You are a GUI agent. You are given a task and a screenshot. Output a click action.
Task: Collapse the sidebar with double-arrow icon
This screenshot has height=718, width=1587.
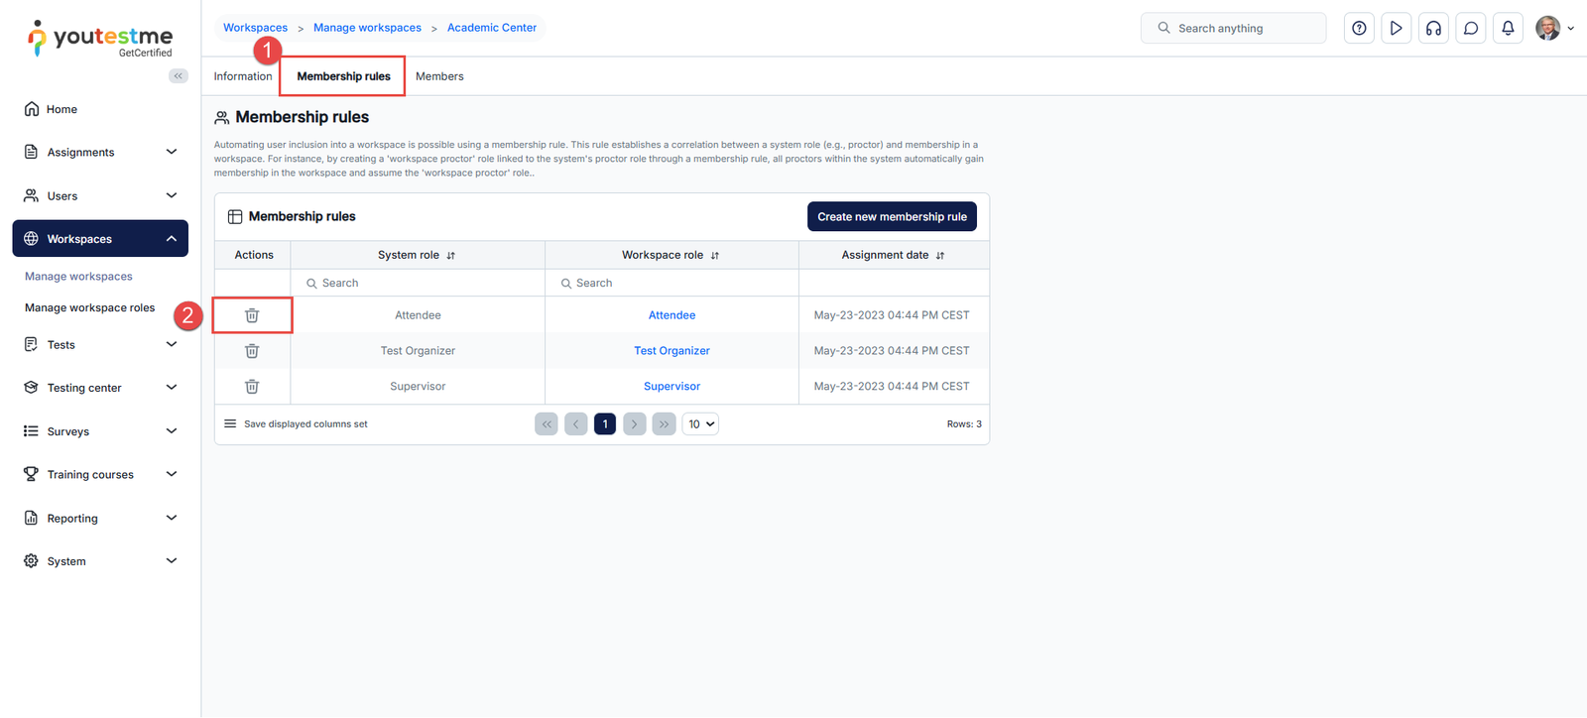(179, 76)
